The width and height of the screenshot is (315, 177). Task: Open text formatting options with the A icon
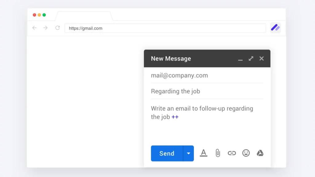coord(204,153)
